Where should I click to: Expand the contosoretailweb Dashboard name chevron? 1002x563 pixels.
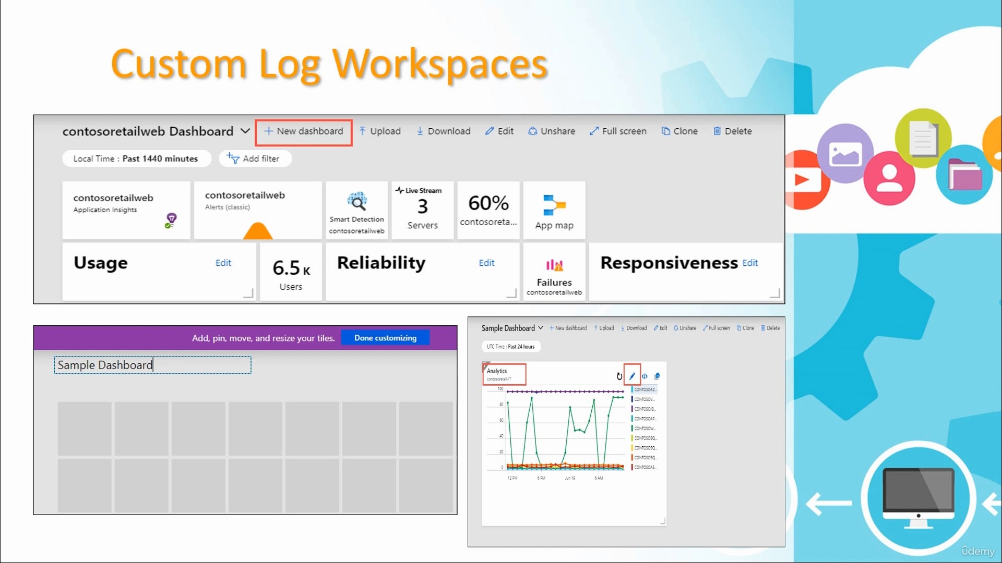tap(245, 131)
